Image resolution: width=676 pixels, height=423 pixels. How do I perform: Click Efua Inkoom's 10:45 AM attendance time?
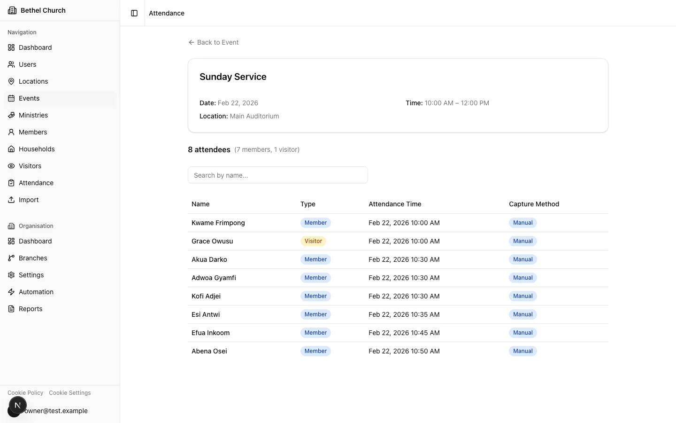(x=404, y=333)
